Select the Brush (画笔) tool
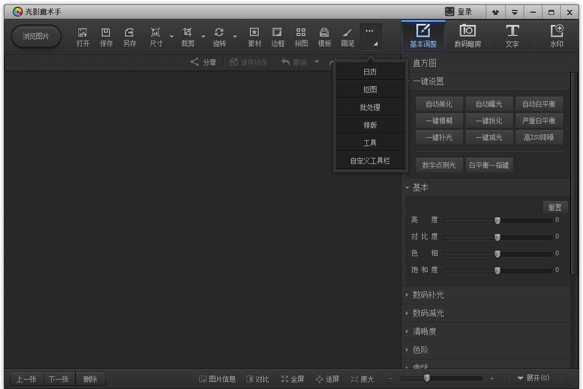This screenshot has height=389, width=583. pyautogui.click(x=348, y=37)
